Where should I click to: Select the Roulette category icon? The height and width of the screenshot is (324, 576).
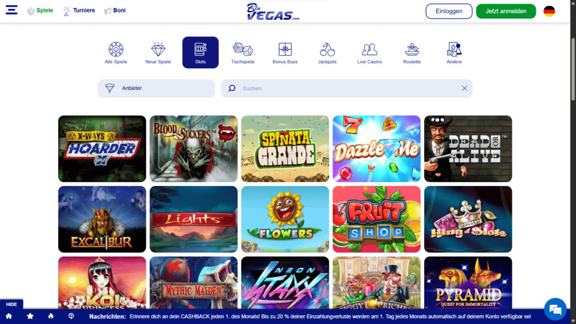pyautogui.click(x=412, y=49)
